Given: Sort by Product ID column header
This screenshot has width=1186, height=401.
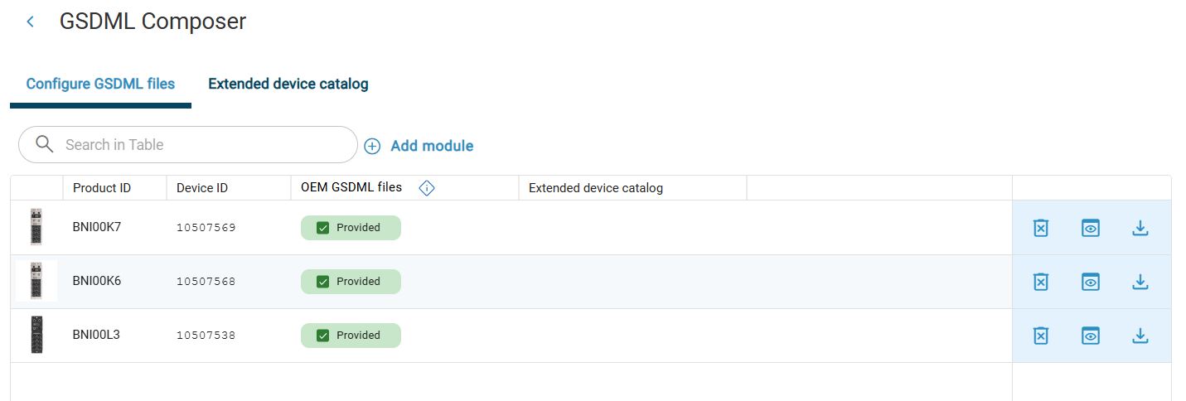Looking at the screenshot, I should tap(102, 188).
